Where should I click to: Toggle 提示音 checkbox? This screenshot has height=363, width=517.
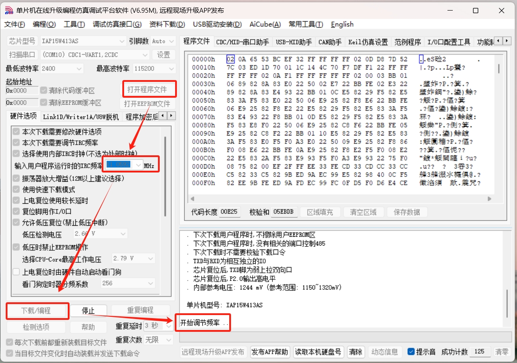(411, 352)
